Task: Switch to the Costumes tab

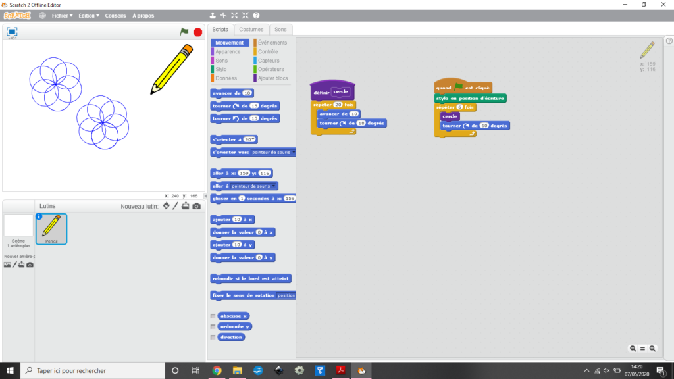Action: coord(251,30)
